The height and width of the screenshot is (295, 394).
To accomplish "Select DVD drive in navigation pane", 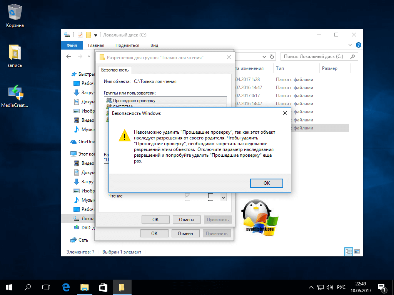I will pos(84,227).
